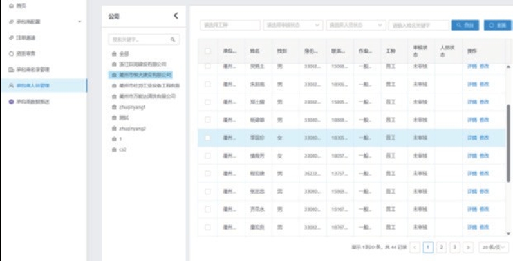
Task: Tick the select-all checkbox in table header
Action: (x=207, y=50)
